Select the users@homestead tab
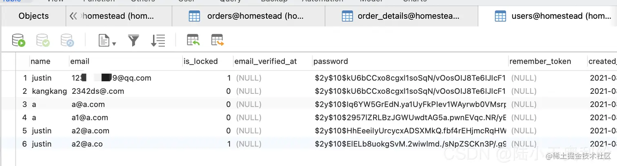The height and width of the screenshot is (166, 617). click(x=548, y=16)
